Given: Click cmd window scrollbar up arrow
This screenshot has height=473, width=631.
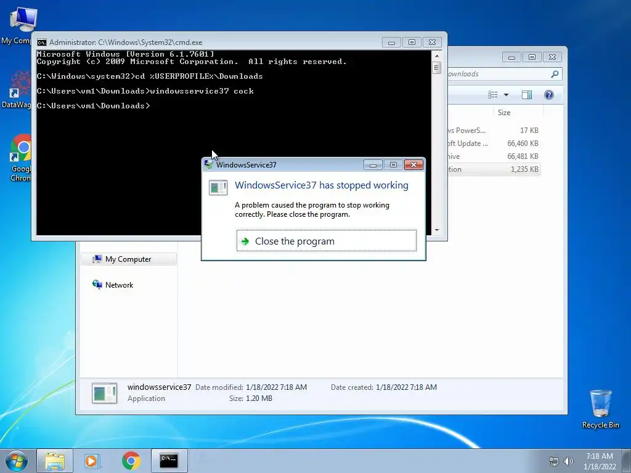Looking at the screenshot, I should (437, 56).
